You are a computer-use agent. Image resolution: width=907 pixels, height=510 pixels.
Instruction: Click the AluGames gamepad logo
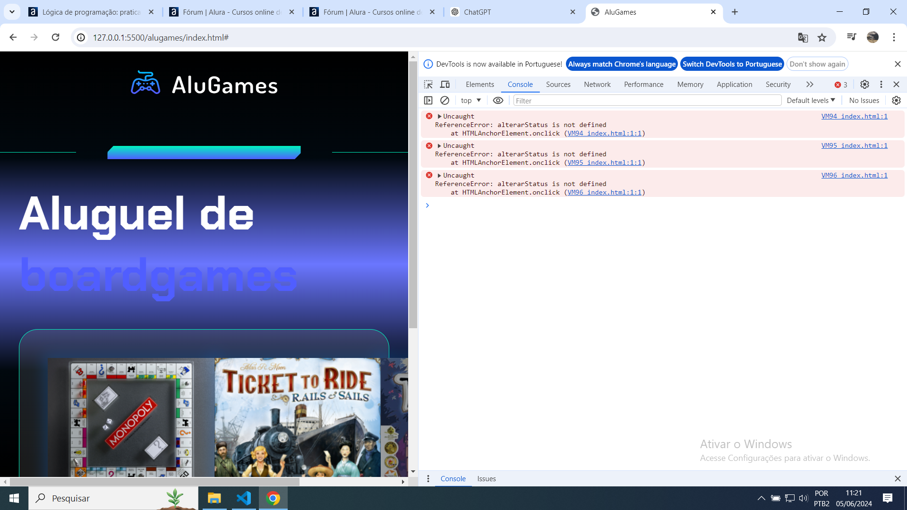145,83
